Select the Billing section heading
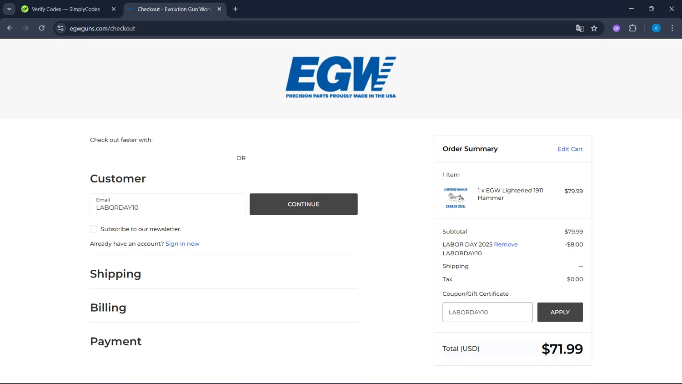The height and width of the screenshot is (384, 682). coord(108,308)
